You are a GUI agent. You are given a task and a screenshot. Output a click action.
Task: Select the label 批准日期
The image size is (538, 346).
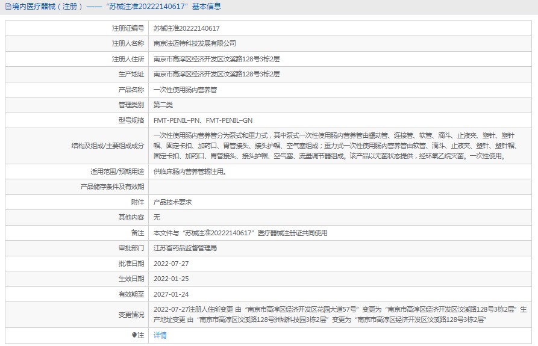coord(131,264)
